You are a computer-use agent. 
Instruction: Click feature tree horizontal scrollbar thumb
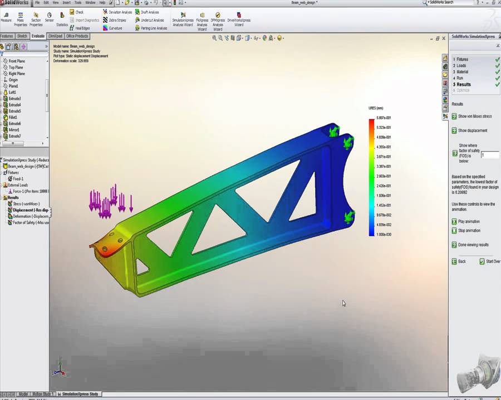[13, 143]
